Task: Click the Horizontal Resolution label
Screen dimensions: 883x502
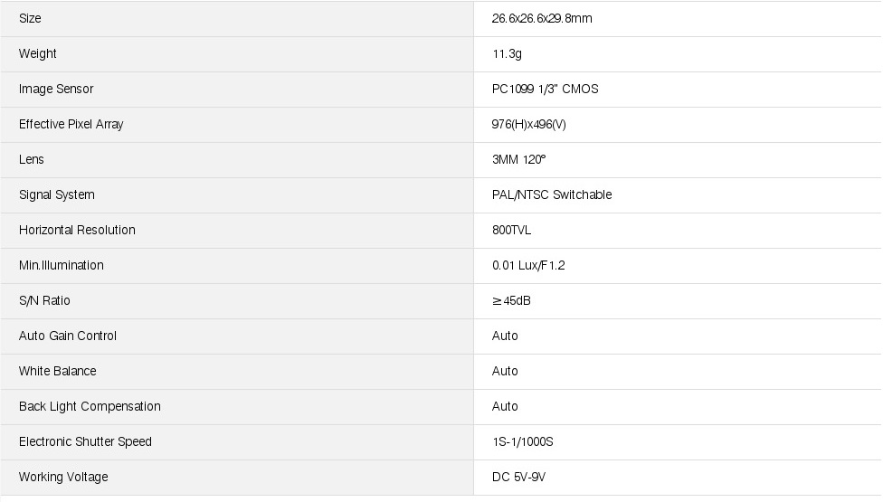Action: [77, 230]
